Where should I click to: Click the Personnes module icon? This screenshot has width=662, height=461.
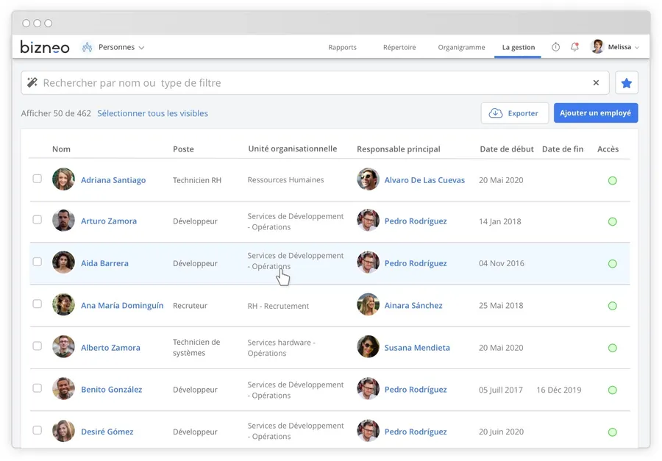[87, 47]
